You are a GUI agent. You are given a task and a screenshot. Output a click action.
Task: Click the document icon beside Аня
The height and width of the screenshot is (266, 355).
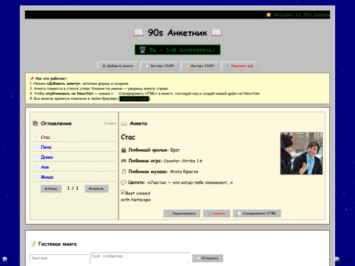[x=36, y=167]
